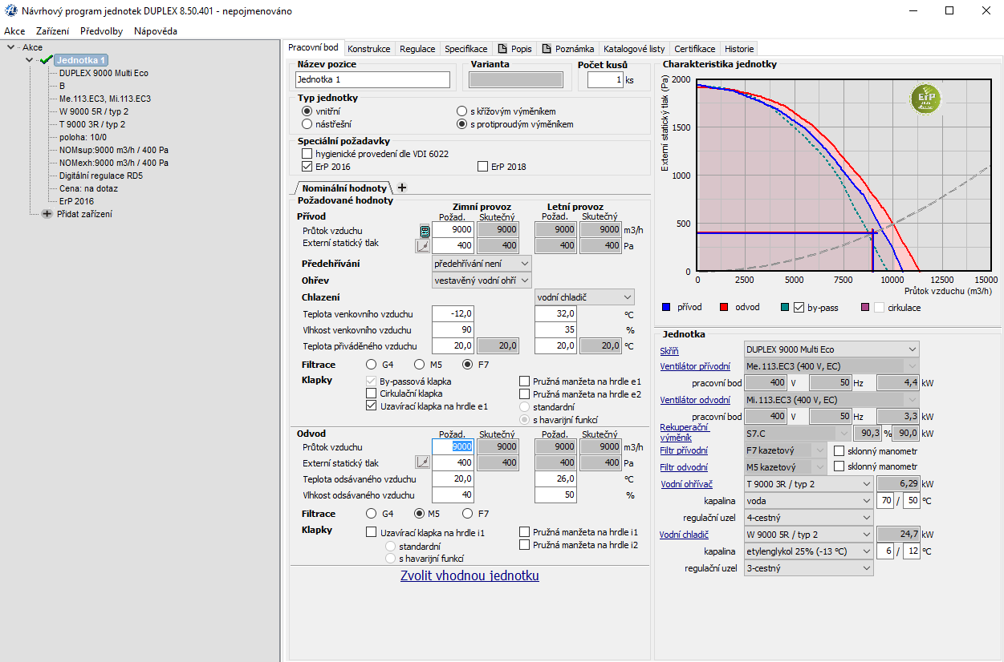Open the 4-cestný regulační uzel dropdown
1004x662 pixels.
807,518
